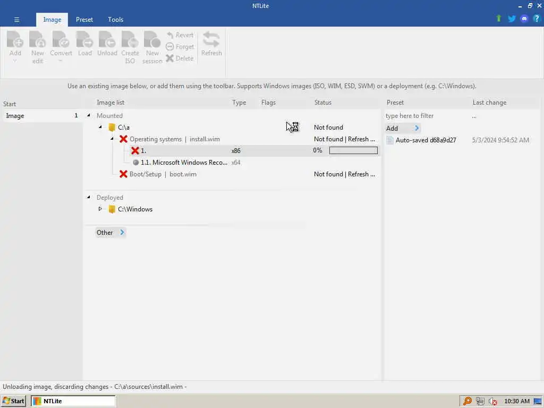Expand the Other section chevron
This screenshot has width=544, height=408.
(122, 233)
